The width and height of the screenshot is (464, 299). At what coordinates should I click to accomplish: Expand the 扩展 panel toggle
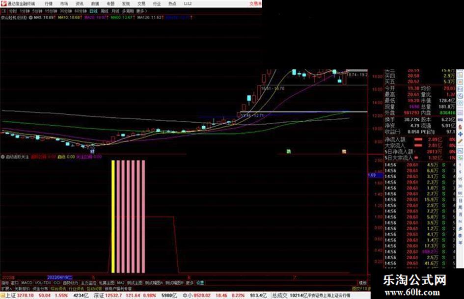click(6, 288)
